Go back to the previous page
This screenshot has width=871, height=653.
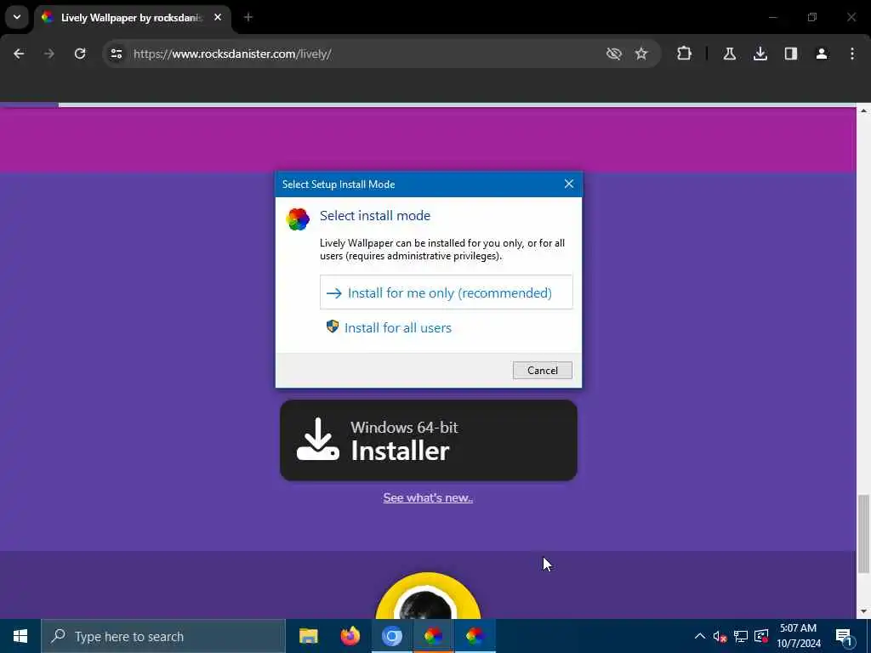coord(19,54)
